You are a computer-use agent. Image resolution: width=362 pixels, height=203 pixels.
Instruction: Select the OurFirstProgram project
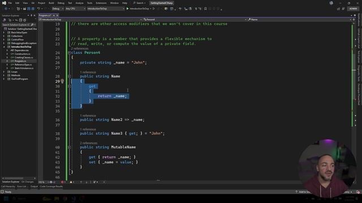[x=20, y=79]
